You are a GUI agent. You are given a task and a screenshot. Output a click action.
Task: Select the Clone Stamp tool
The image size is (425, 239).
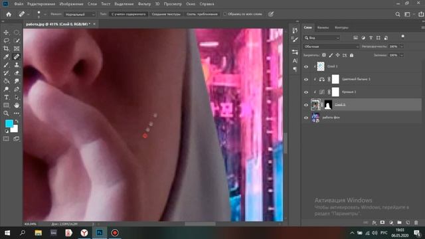pyautogui.click(x=17, y=65)
